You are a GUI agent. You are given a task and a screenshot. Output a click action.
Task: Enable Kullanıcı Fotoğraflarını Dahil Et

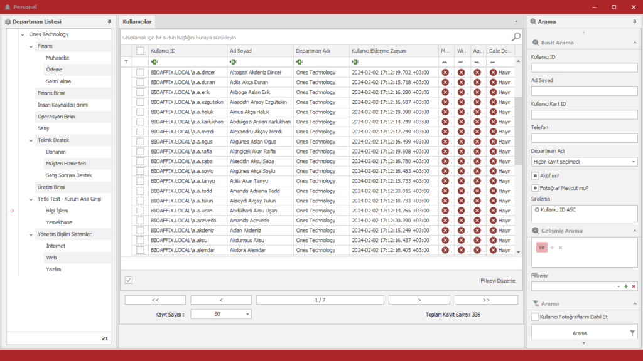(535, 317)
